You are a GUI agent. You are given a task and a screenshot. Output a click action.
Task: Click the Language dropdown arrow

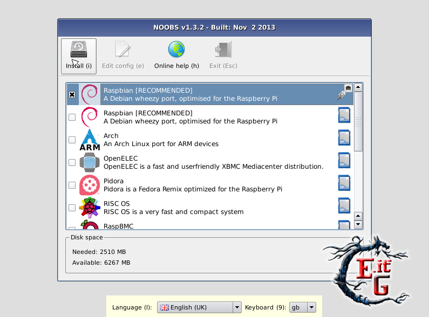pyautogui.click(x=237, y=307)
